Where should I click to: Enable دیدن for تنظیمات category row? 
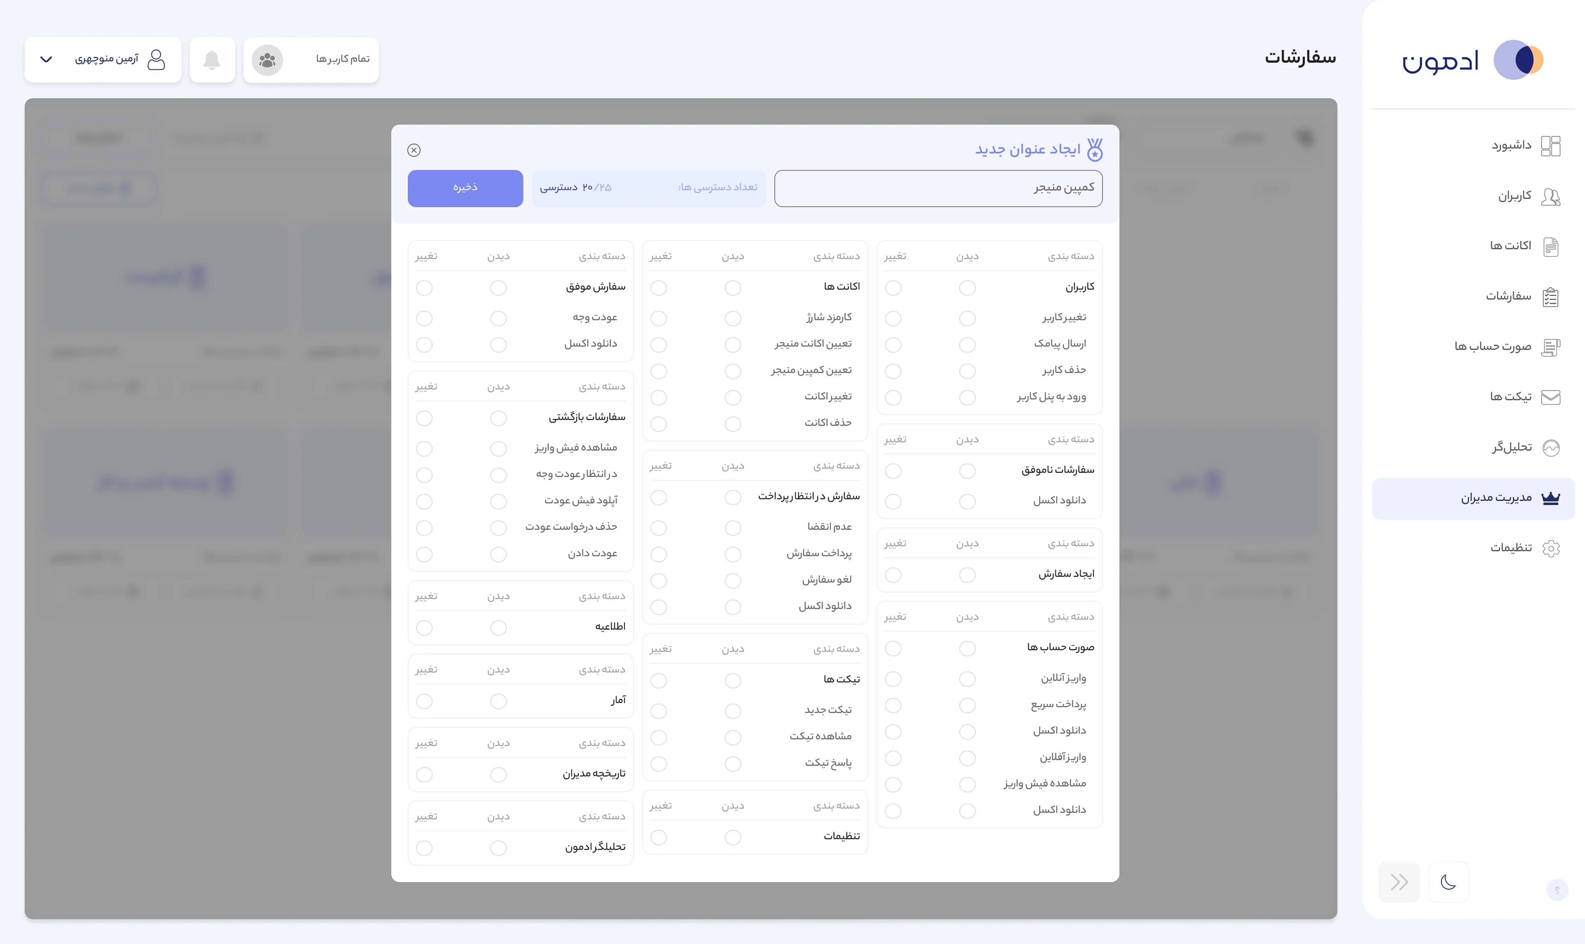pyautogui.click(x=732, y=837)
